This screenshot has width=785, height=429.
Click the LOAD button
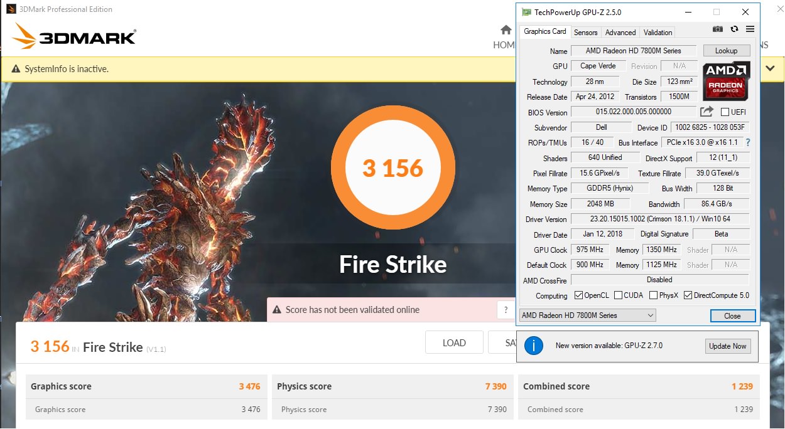pos(454,343)
